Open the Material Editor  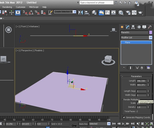121,13
